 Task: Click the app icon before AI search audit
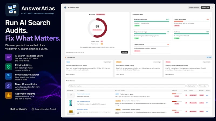(65, 8)
